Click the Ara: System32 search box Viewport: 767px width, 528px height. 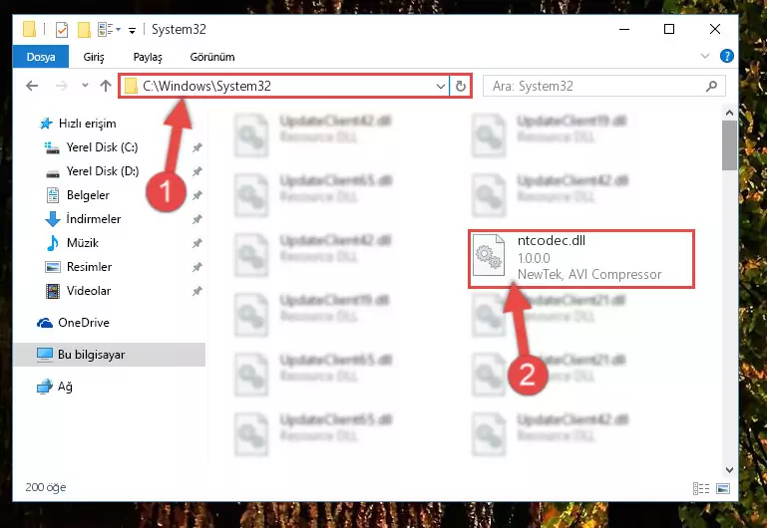[x=603, y=86]
